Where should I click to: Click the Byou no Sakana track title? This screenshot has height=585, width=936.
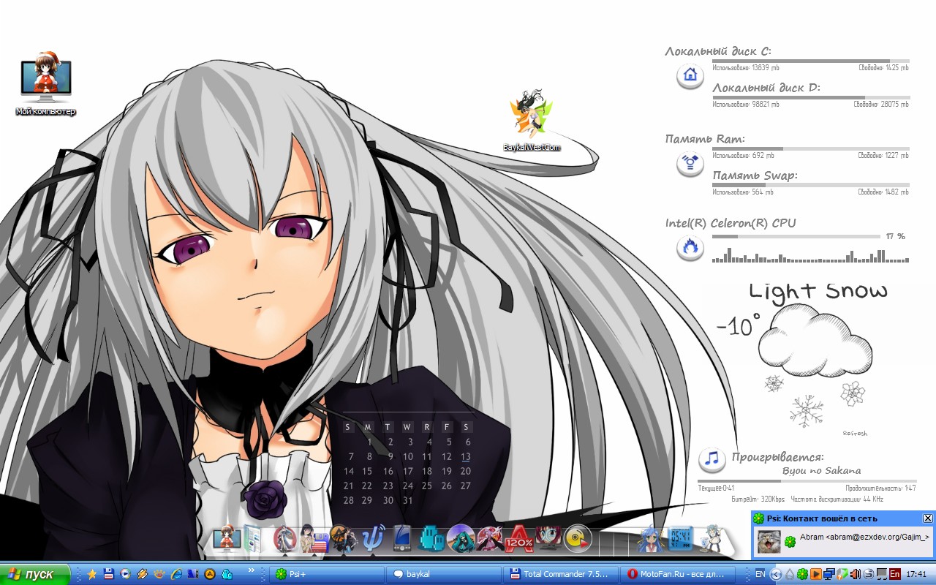[821, 471]
